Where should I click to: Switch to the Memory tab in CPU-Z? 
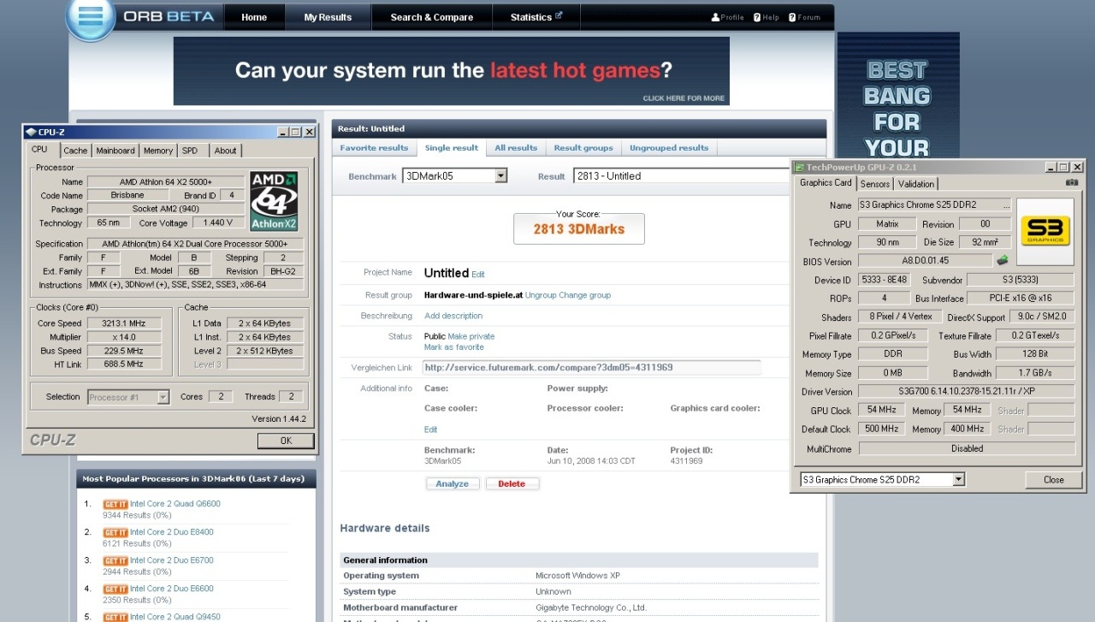pos(158,151)
